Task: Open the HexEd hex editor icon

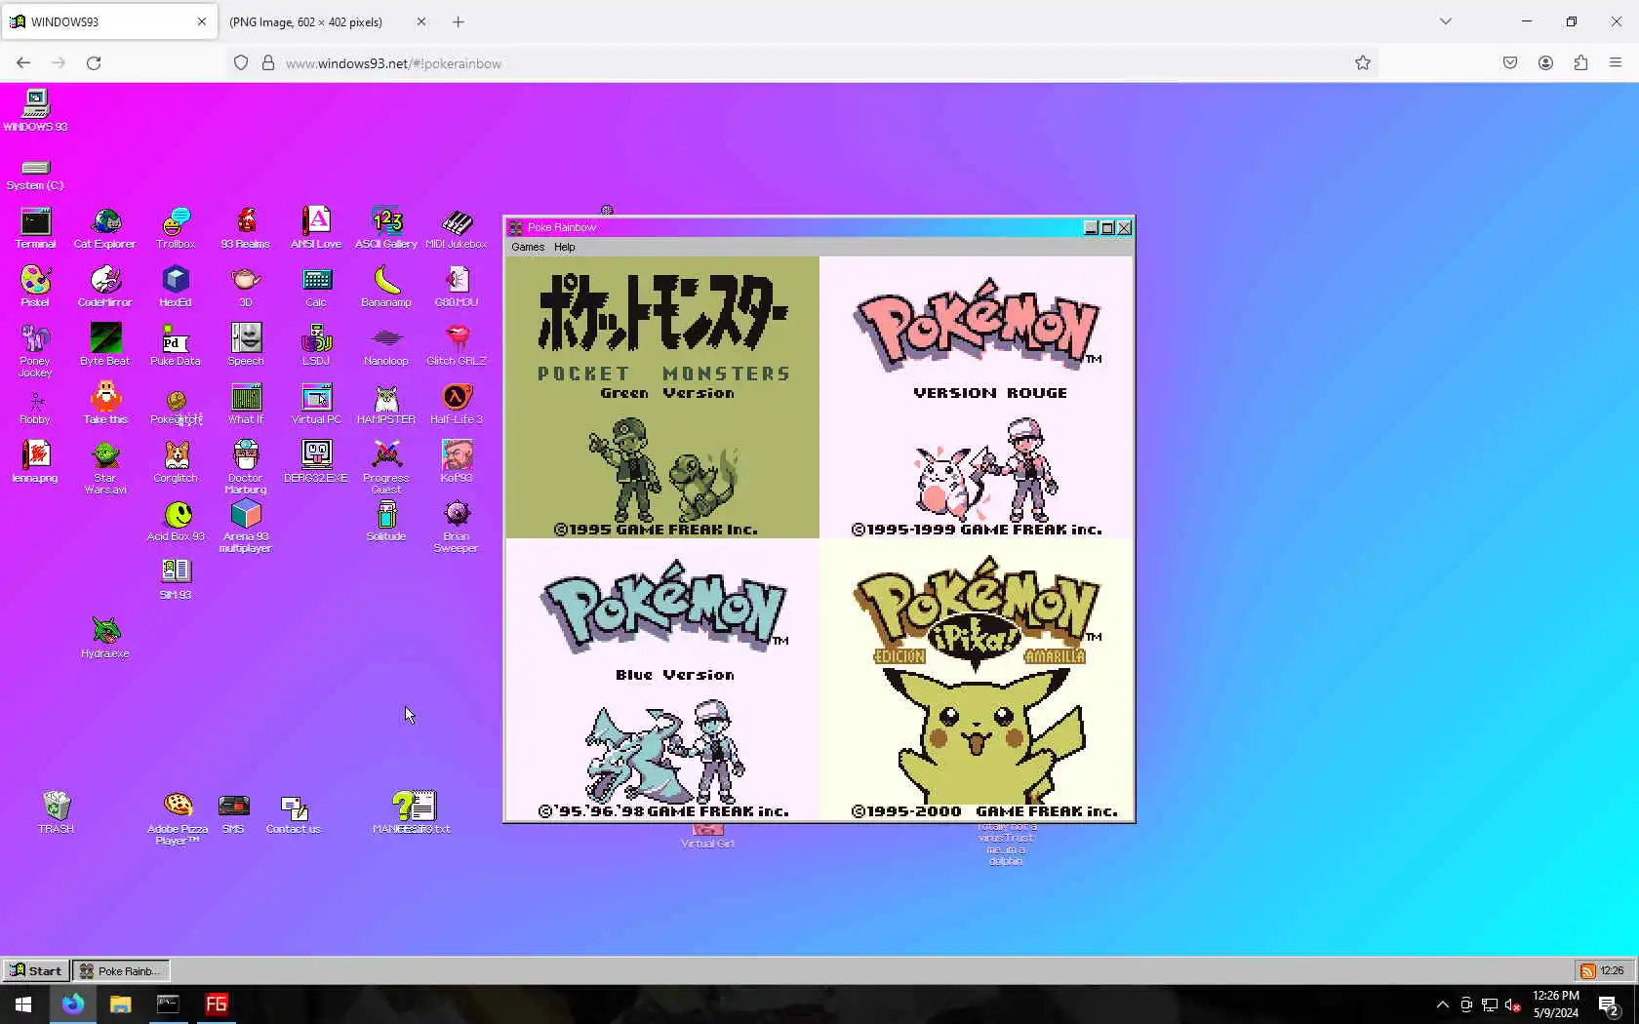Action: click(x=176, y=288)
